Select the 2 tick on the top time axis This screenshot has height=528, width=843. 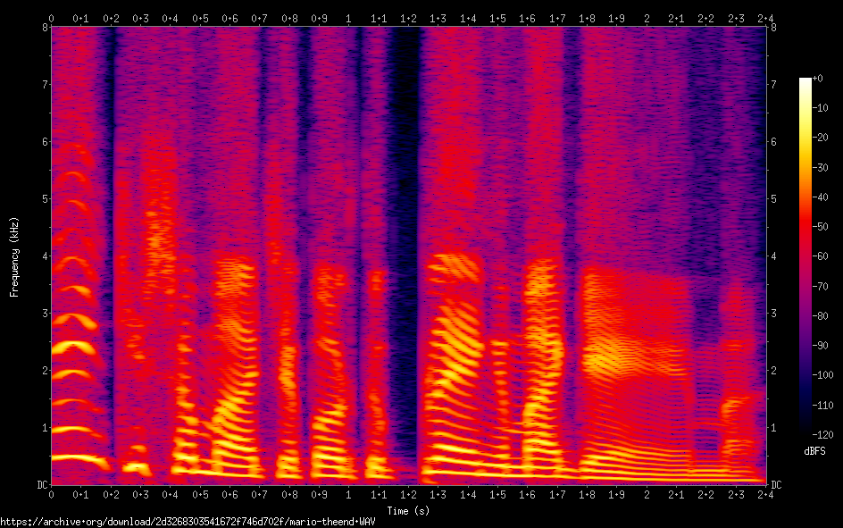647,18
